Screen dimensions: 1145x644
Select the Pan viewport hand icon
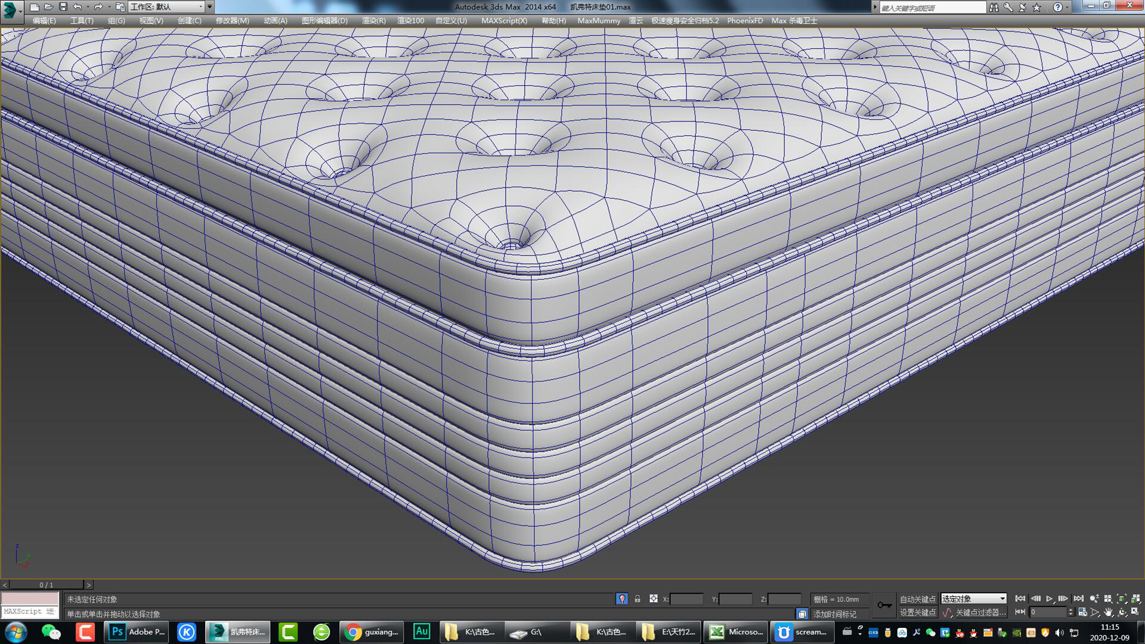1109,613
